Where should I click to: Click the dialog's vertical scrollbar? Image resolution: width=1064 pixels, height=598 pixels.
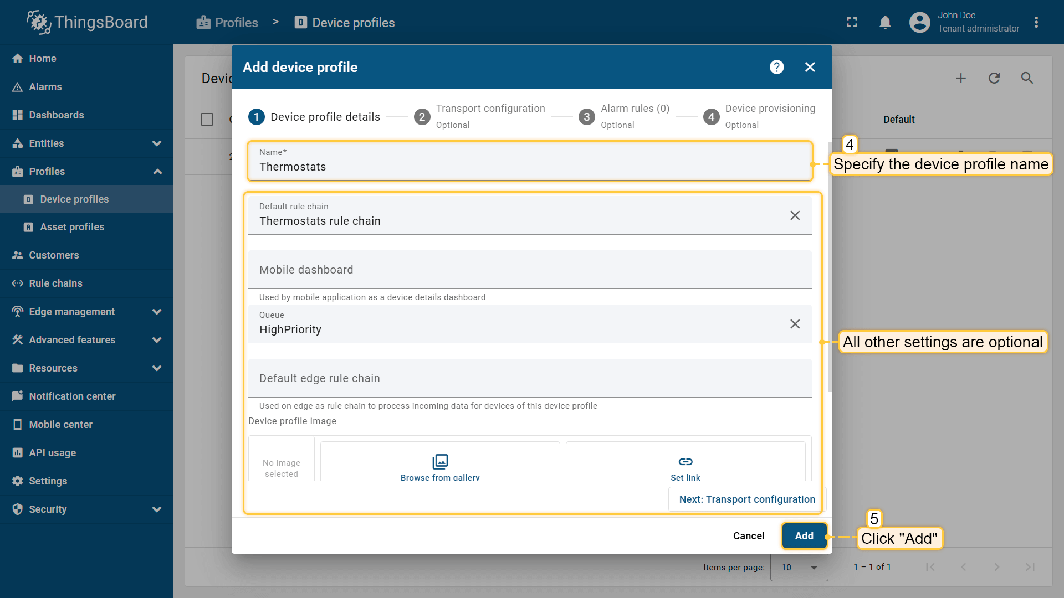pyautogui.click(x=830, y=266)
